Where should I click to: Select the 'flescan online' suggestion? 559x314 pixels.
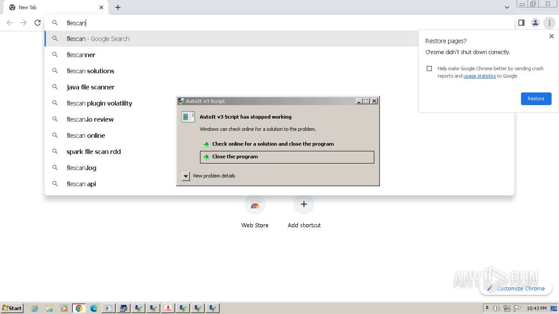click(x=110, y=136)
